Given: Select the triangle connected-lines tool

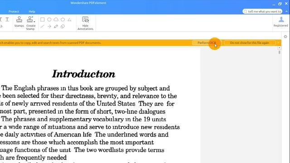Looking at the screenshot, I should 69,19.
